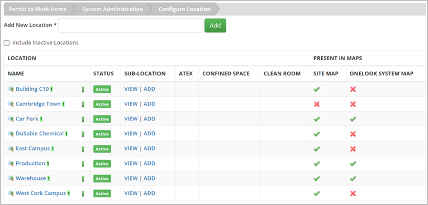Click the green up arrow for DuSable Chemical

83,134
